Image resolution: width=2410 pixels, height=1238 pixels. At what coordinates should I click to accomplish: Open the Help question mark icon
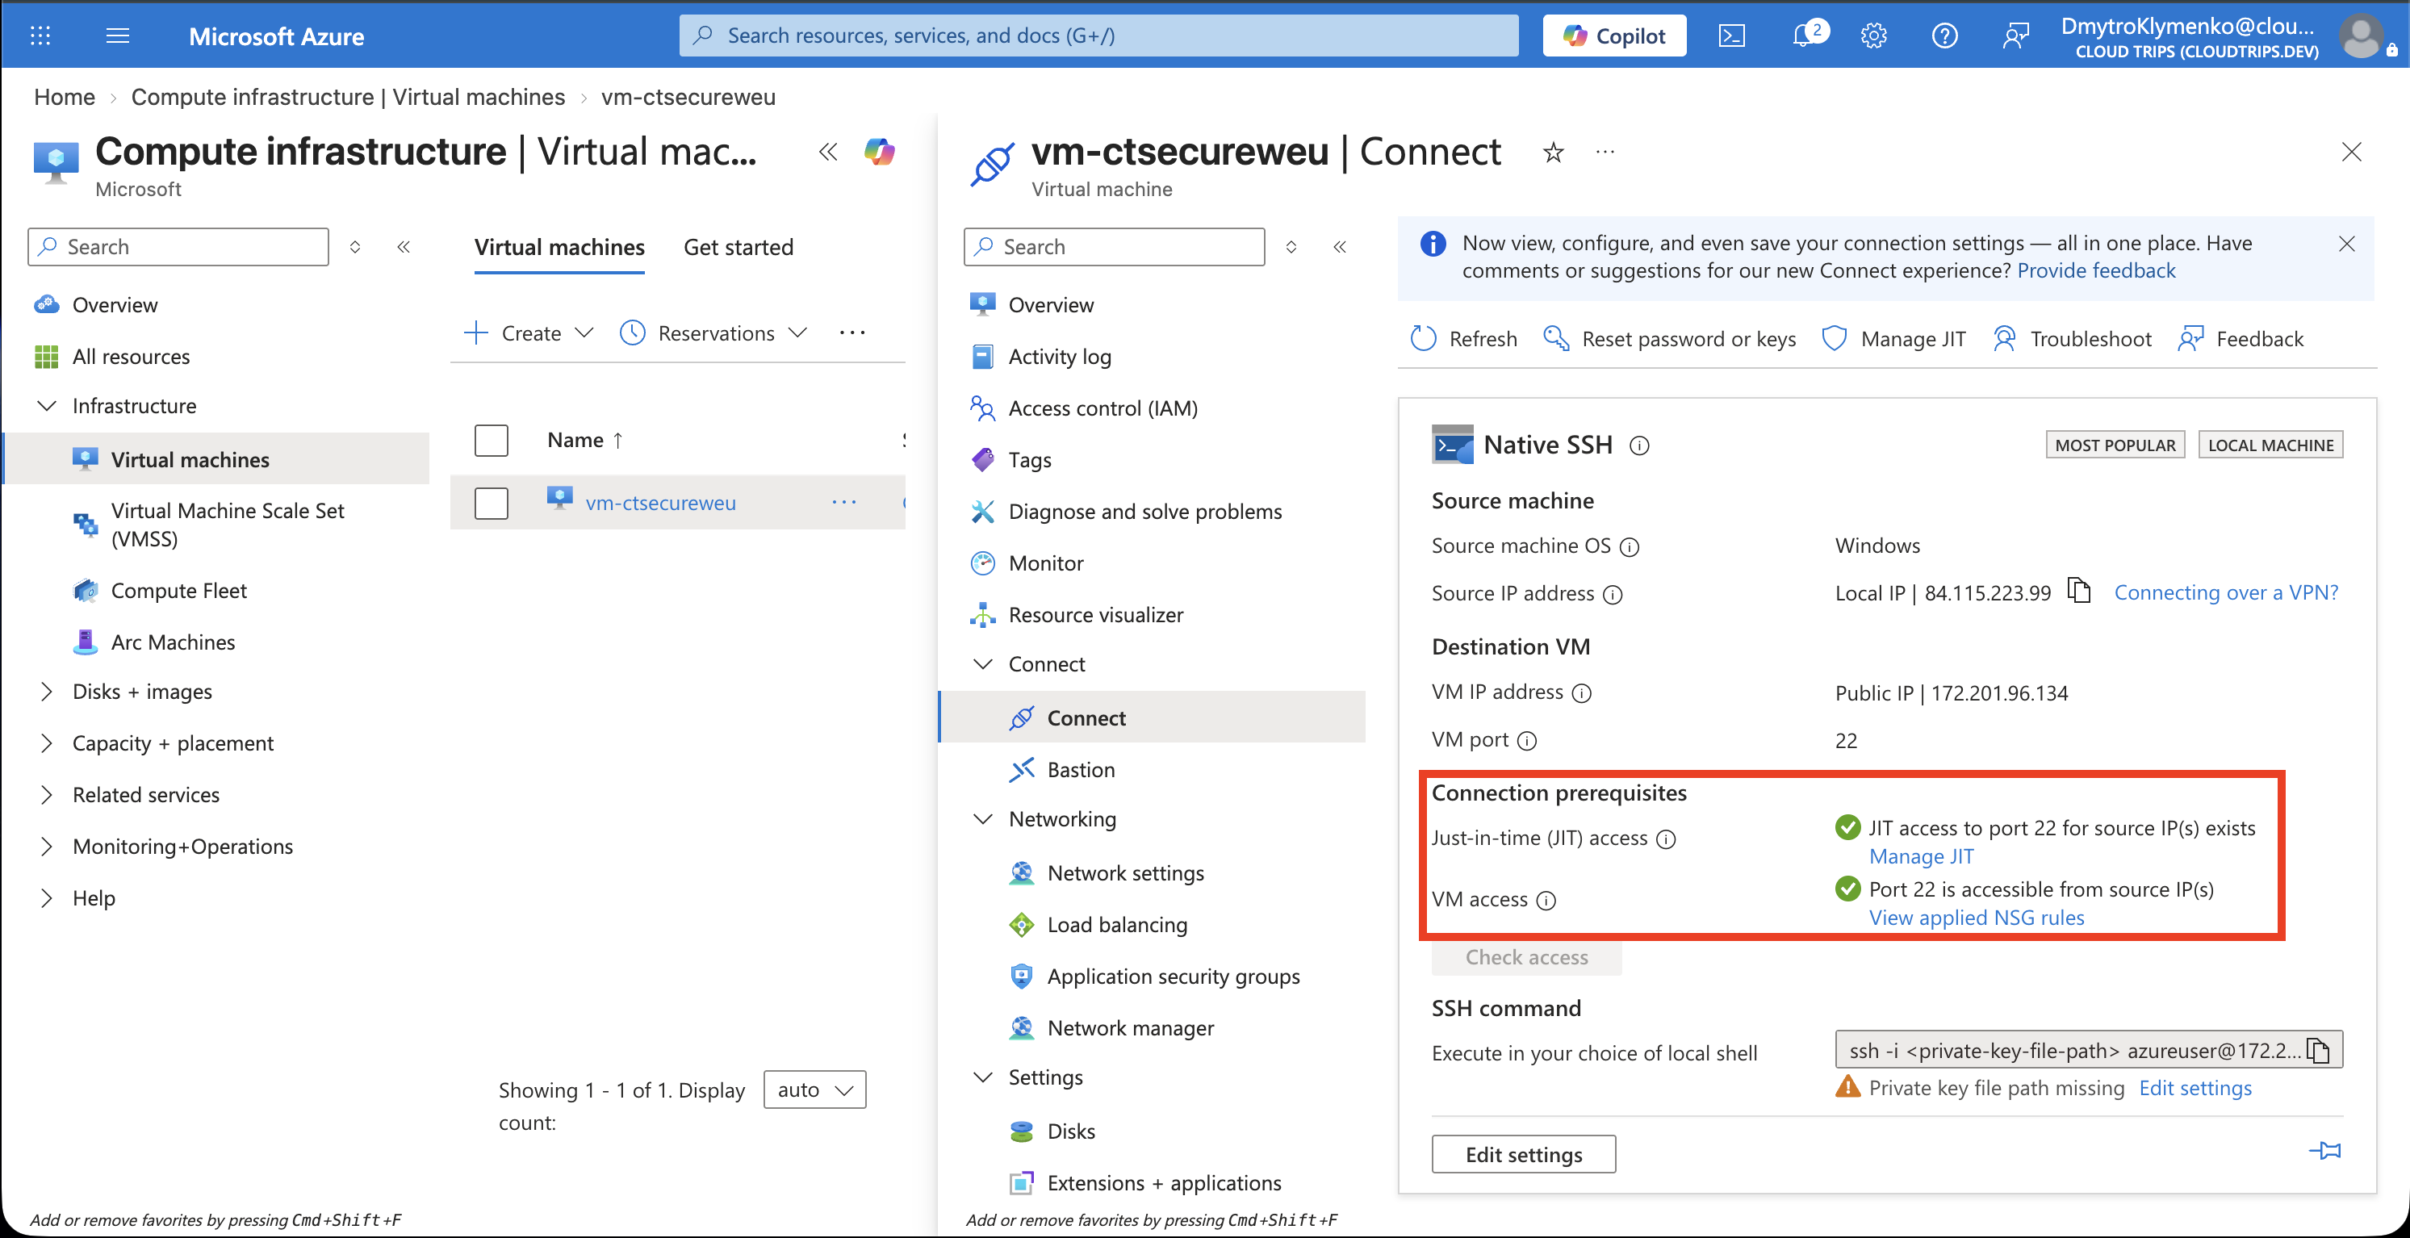(1945, 36)
